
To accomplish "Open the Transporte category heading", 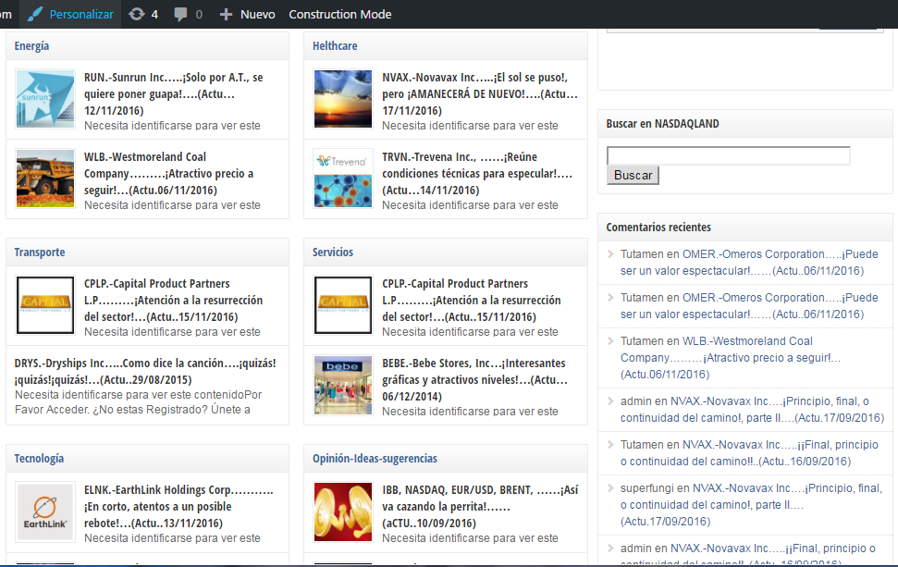I will pyautogui.click(x=40, y=252).
